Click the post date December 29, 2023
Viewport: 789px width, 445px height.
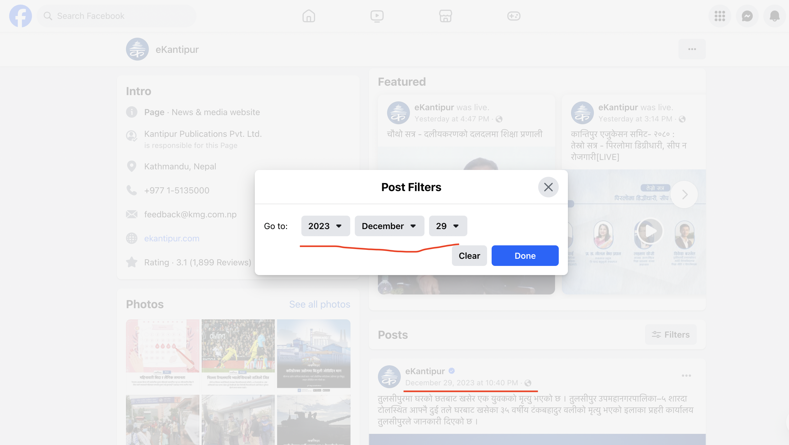click(462, 383)
